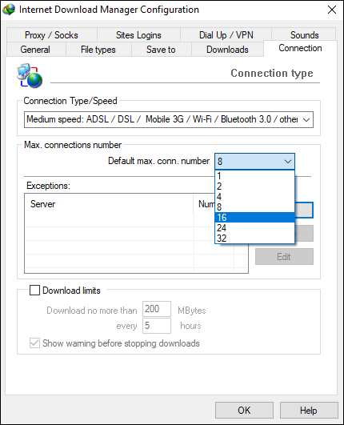
Task: Choose 8 in the connections number list
Action: [x=254, y=207]
